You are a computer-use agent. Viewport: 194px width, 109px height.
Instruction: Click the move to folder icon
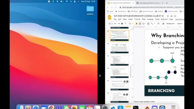tap(171, 16)
